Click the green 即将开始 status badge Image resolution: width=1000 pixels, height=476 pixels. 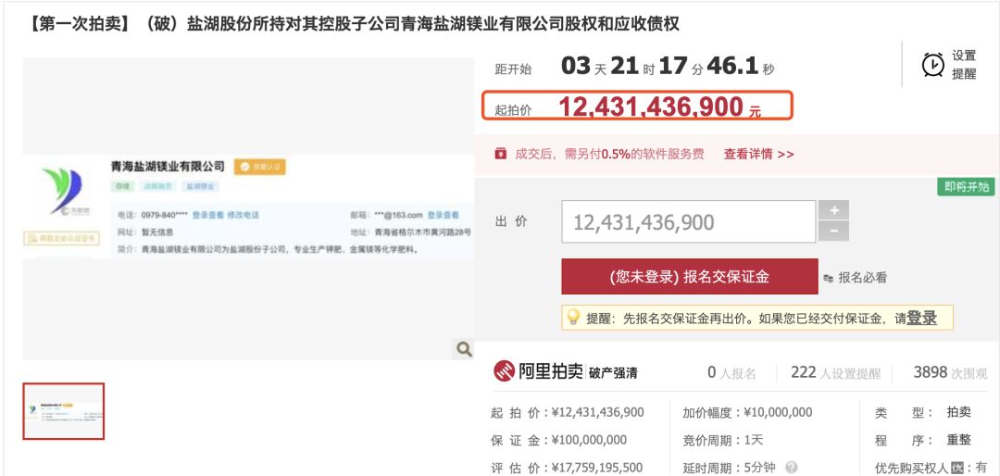966,187
